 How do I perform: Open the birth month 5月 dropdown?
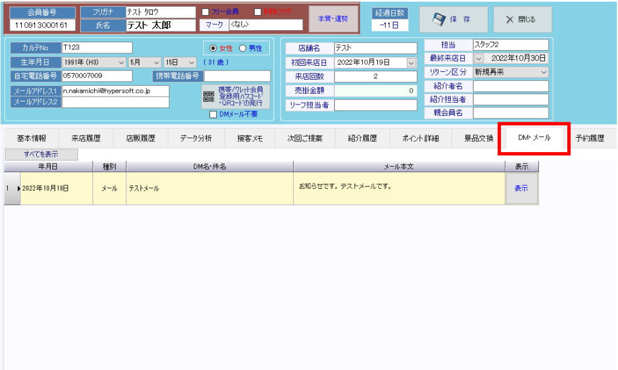pos(156,62)
